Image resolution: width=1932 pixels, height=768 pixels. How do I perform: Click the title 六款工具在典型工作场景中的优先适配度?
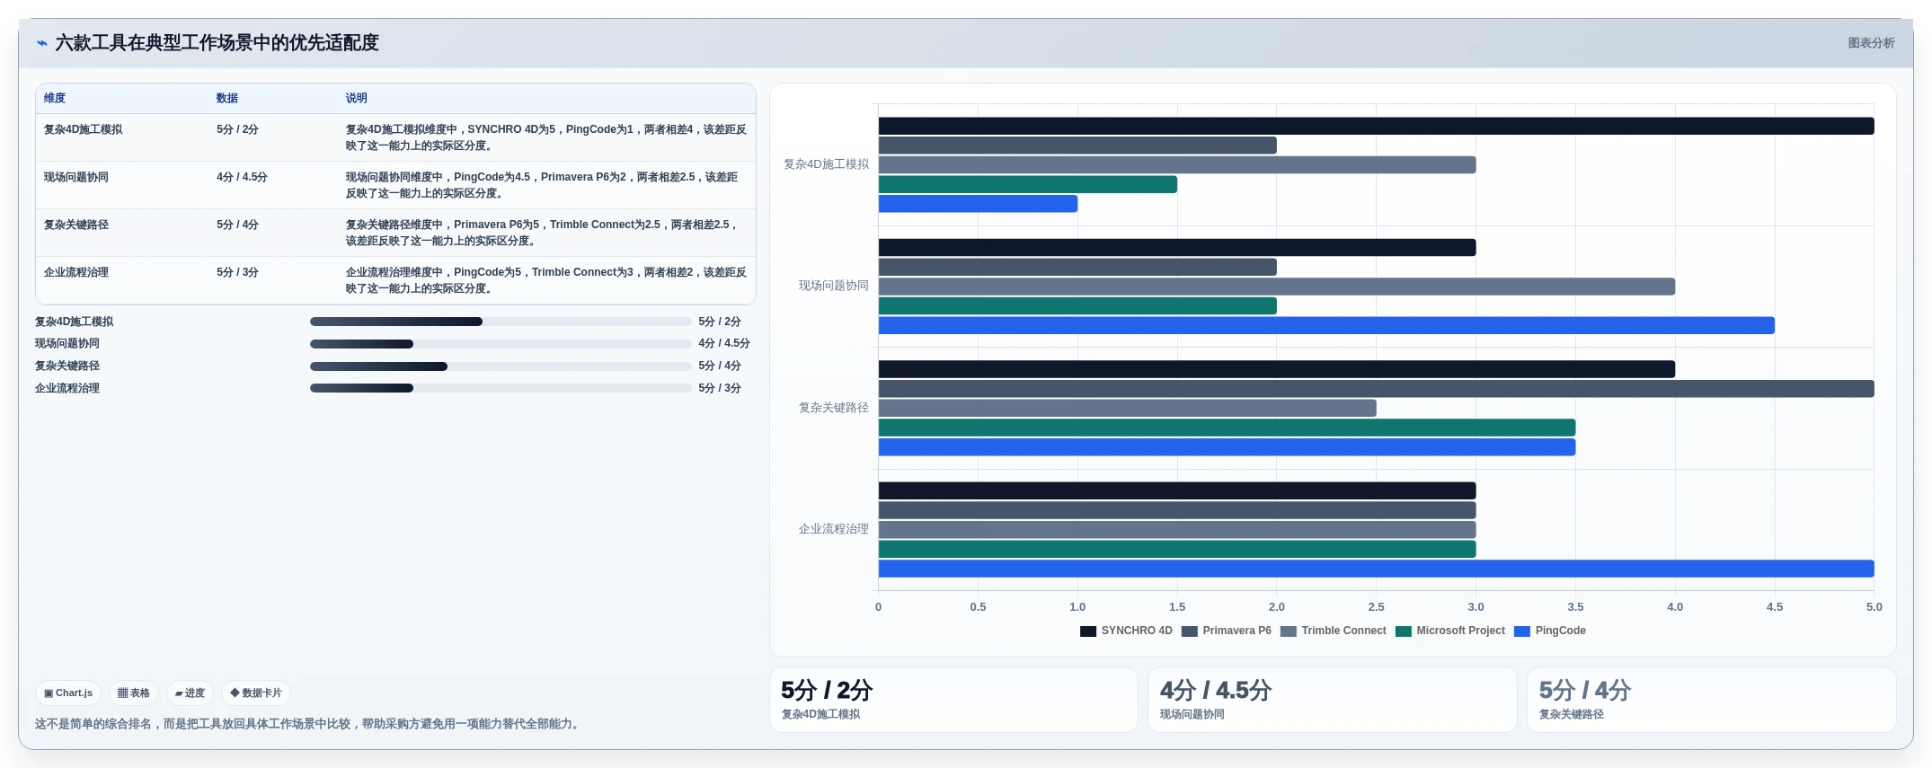tap(217, 43)
